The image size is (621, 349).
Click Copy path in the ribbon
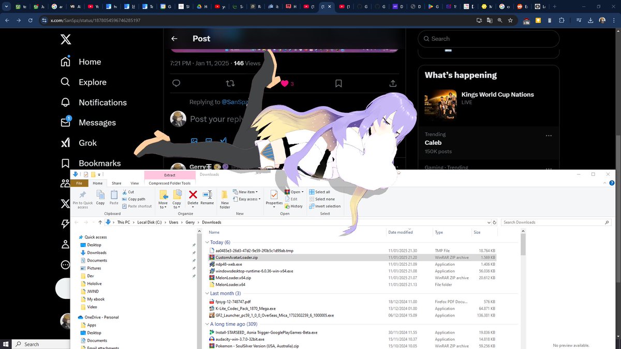(x=134, y=199)
